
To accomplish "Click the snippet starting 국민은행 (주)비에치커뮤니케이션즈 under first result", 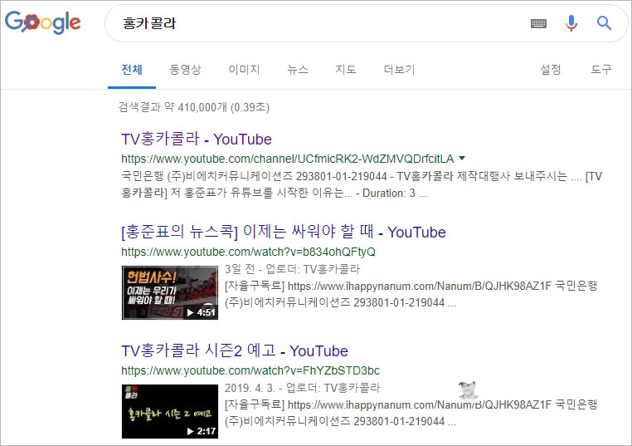I will (362, 184).
